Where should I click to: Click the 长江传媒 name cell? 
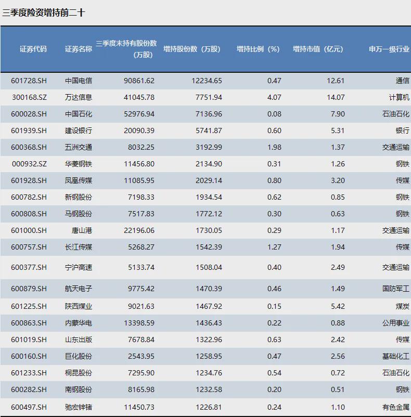79,247
